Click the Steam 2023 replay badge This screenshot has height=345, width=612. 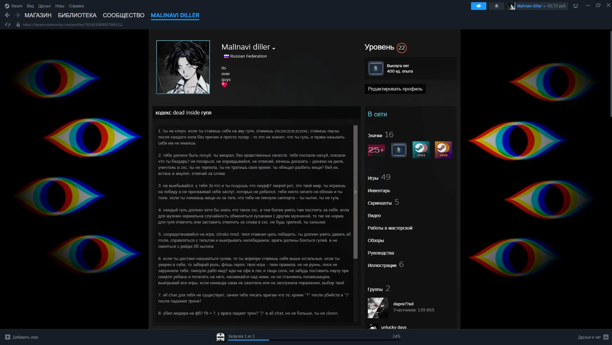pos(443,150)
